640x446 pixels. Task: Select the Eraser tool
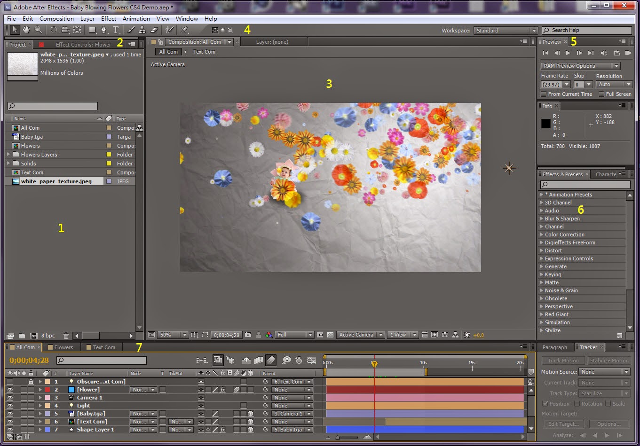click(153, 30)
